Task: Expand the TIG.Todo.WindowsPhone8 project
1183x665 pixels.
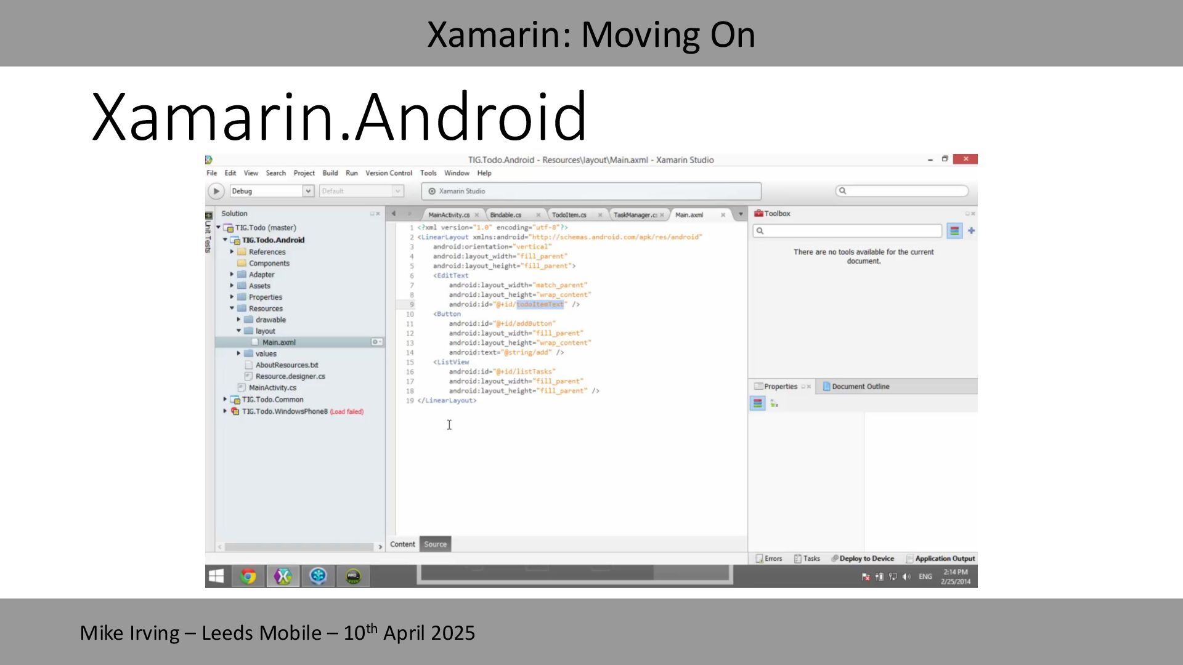Action: pos(225,411)
